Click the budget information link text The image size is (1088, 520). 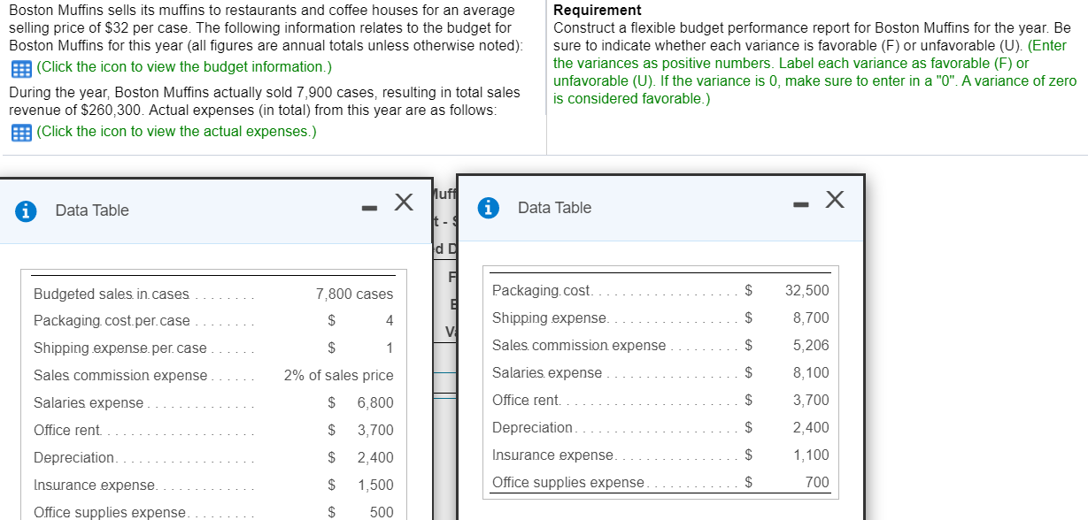(185, 67)
